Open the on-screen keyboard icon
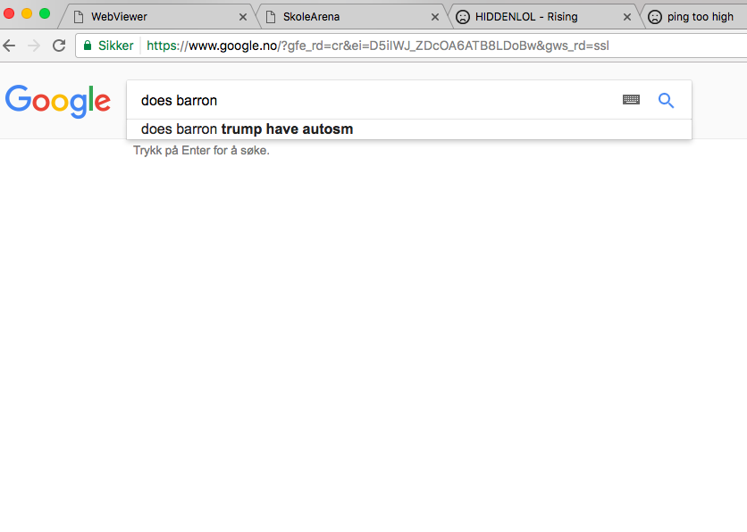Screen dimensions: 747x532 tap(631, 99)
